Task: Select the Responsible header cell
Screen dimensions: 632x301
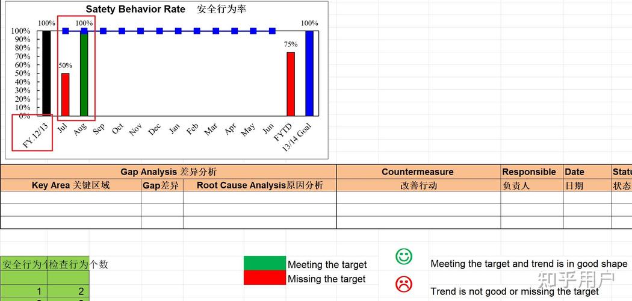Action: coord(532,172)
